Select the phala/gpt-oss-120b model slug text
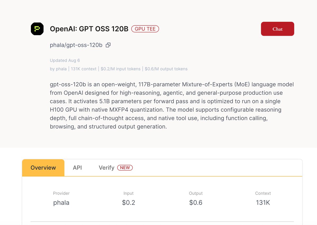 [76, 45]
